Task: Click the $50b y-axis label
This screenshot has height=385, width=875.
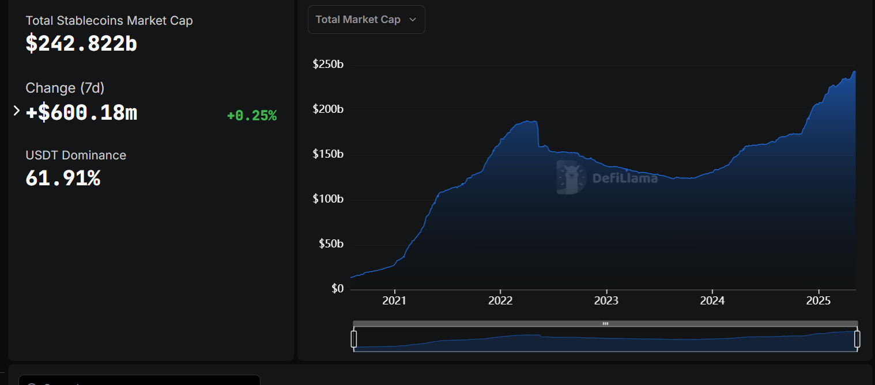Action: click(x=330, y=244)
